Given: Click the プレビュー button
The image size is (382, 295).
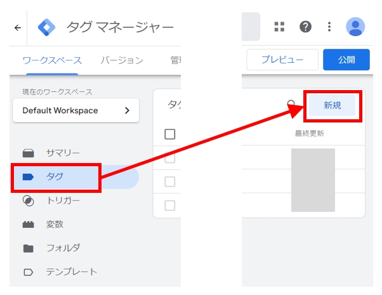Looking at the screenshot, I should click(x=282, y=60).
